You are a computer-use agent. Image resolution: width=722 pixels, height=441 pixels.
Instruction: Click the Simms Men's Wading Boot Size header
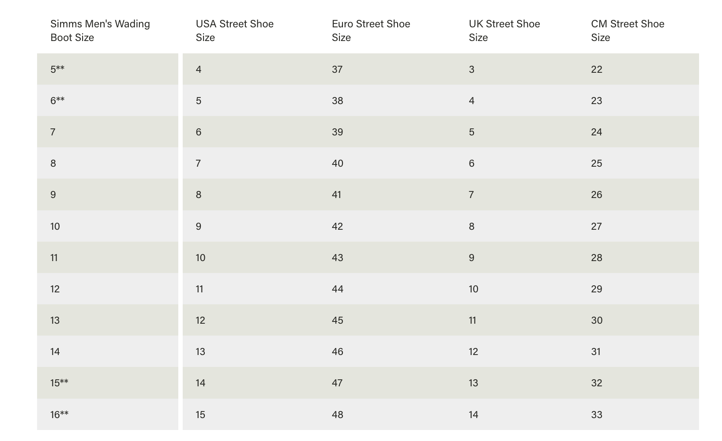(x=100, y=30)
